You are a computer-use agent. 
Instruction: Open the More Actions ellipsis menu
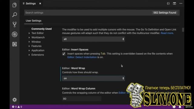[181, 3]
